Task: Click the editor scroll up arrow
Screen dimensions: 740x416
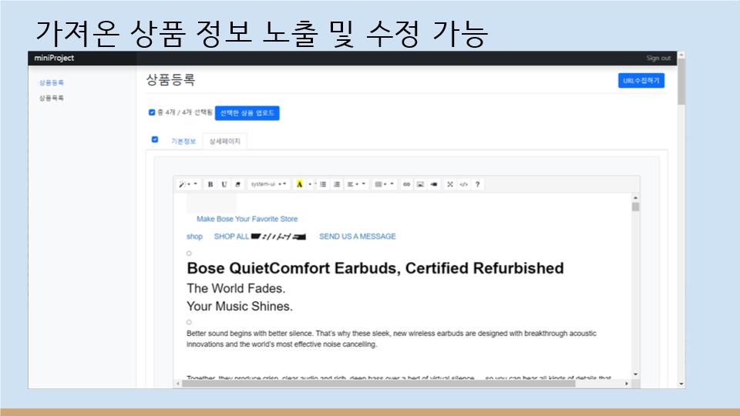Action: [x=636, y=198]
